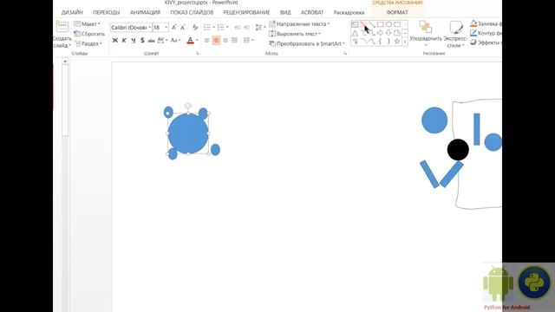Screen dimensions: 555x312
Task: Open АНИМАЦИЯ ribbon tab
Action: (145, 12)
